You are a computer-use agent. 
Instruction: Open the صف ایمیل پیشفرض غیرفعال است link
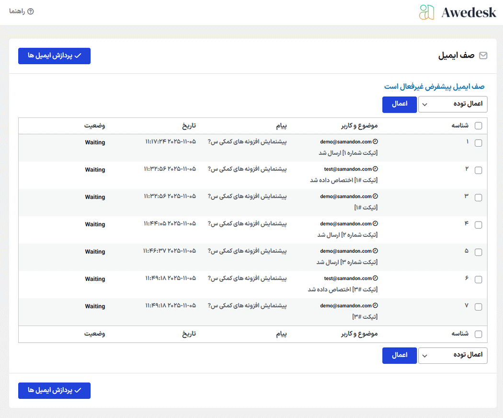coord(434,87)
